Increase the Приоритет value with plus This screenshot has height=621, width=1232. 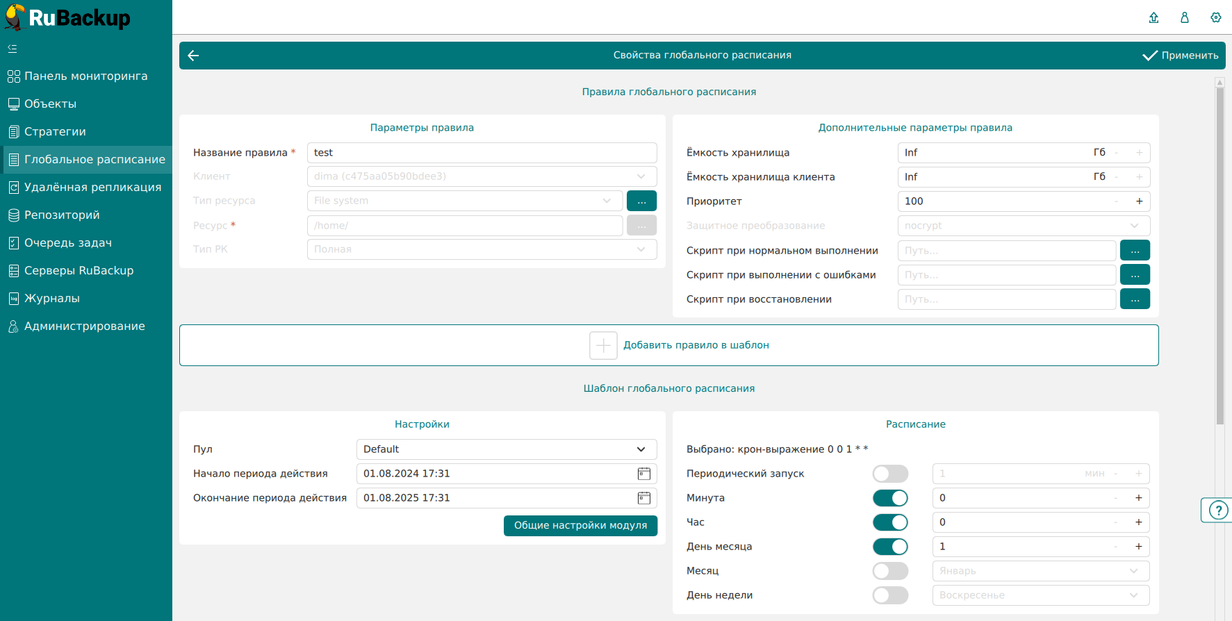click(1139, 201)
